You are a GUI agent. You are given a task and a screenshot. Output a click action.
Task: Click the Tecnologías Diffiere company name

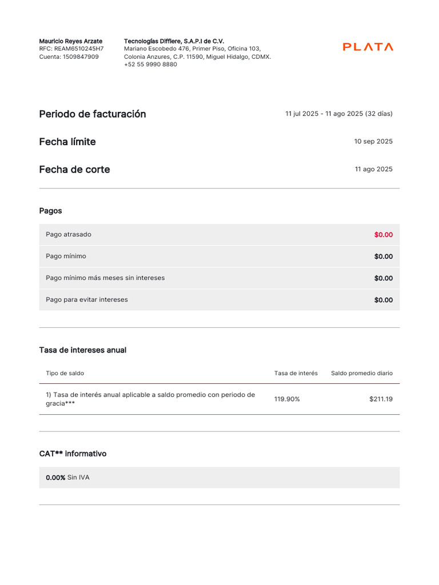174,41
